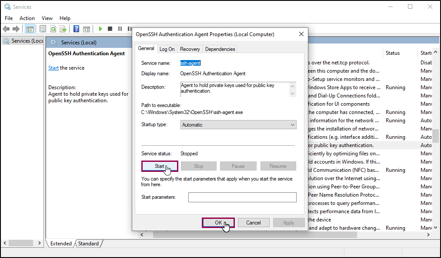Switch to the Extended view tab
Image resolution: width=441 pixels, height=258 pixels.
pos(61,243)
